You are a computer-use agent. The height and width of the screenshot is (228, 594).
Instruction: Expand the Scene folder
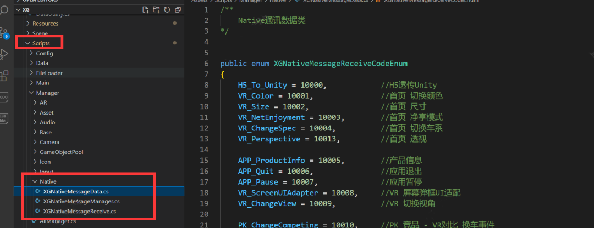click(x=99, y=33)
